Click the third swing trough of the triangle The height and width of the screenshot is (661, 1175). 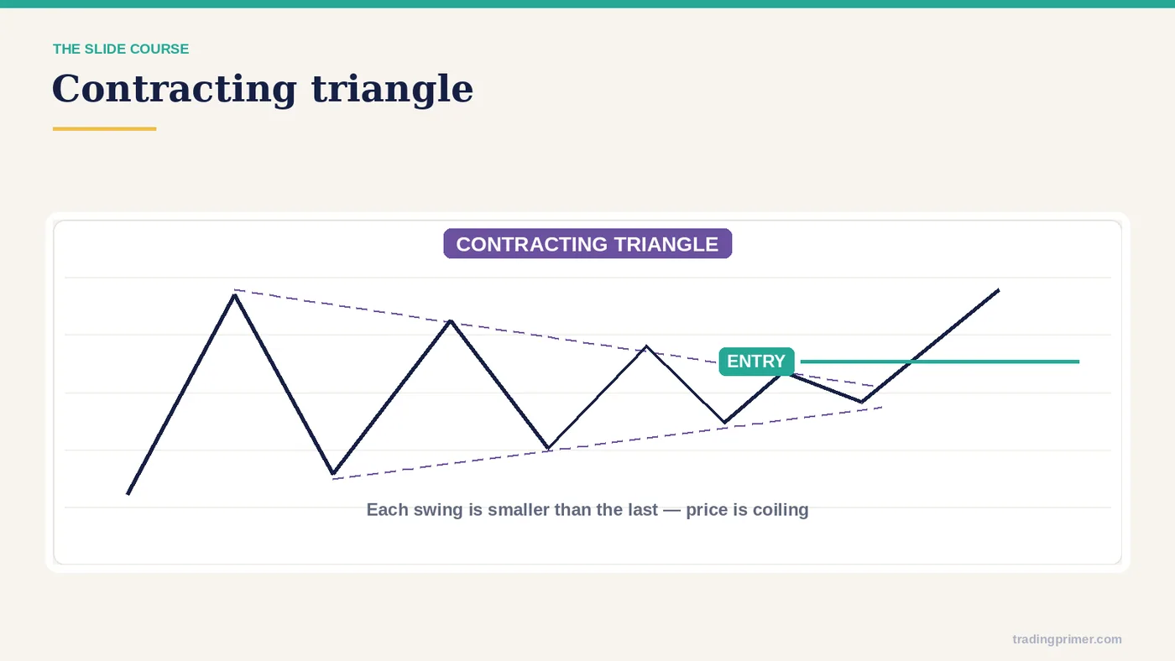coord(724,422)
